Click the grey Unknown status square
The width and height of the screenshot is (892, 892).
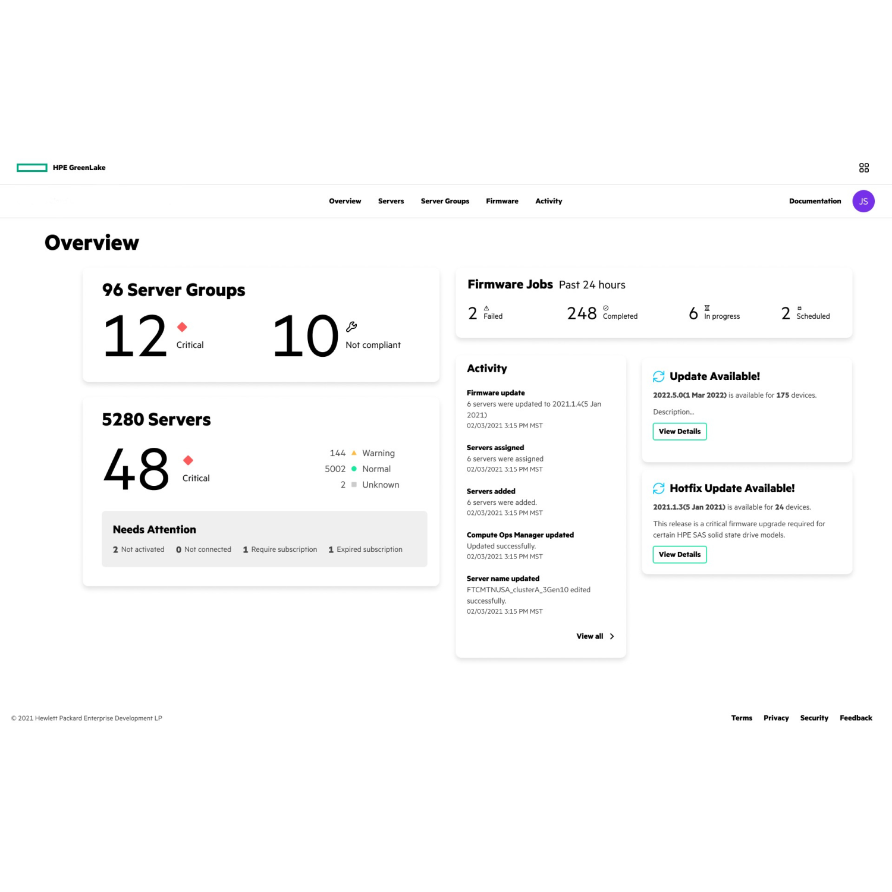point(354,485)
